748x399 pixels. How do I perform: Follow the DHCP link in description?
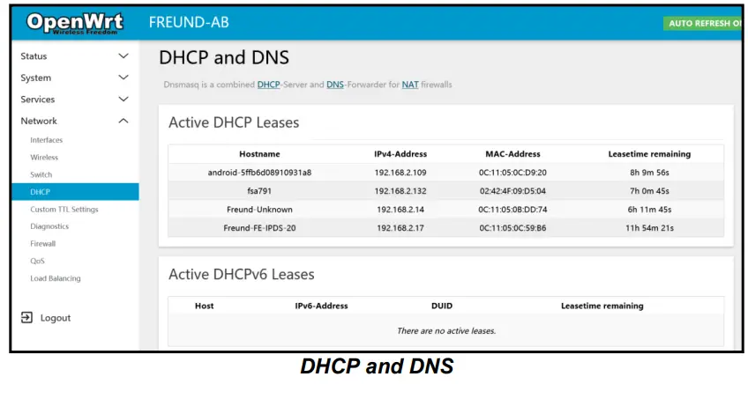(268, 85)
